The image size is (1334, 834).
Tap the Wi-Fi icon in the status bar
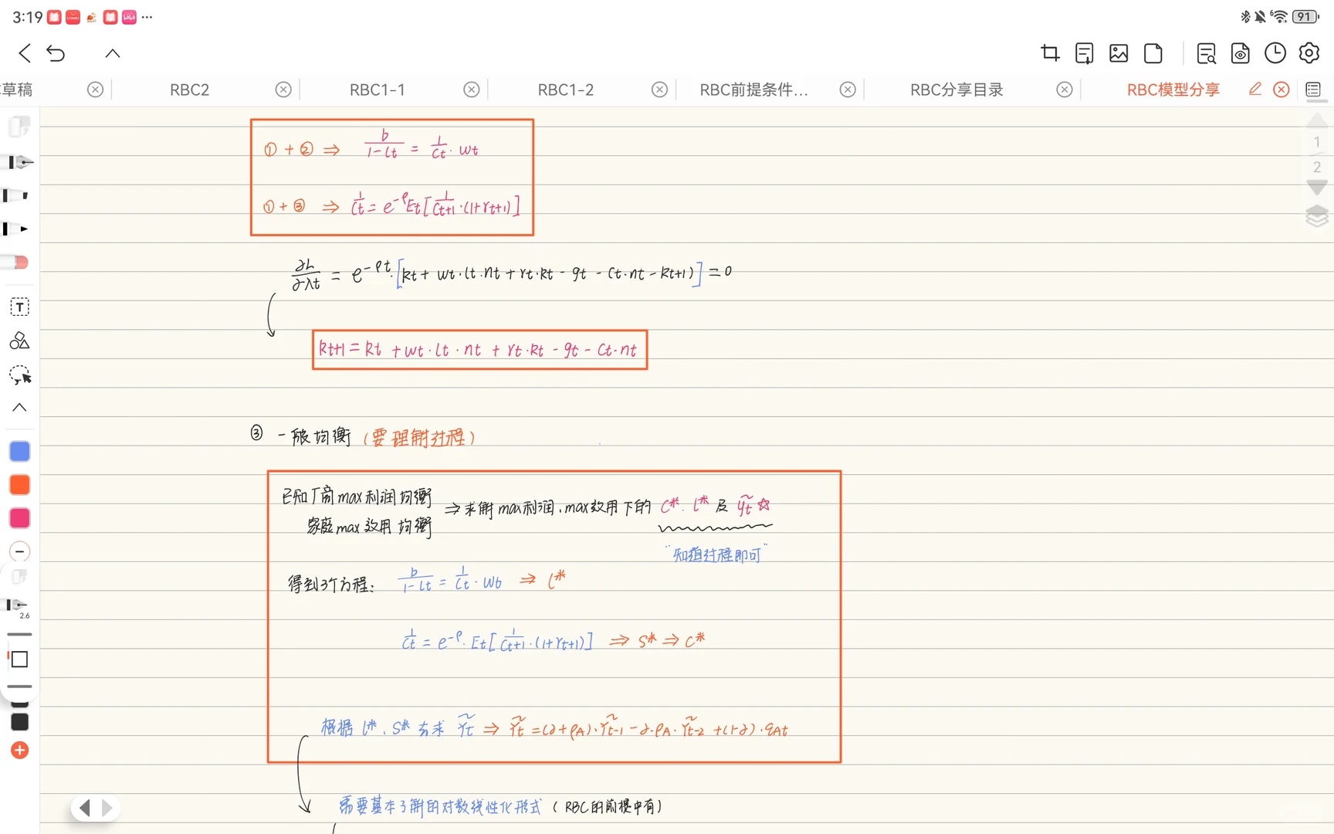point(1279,16)
